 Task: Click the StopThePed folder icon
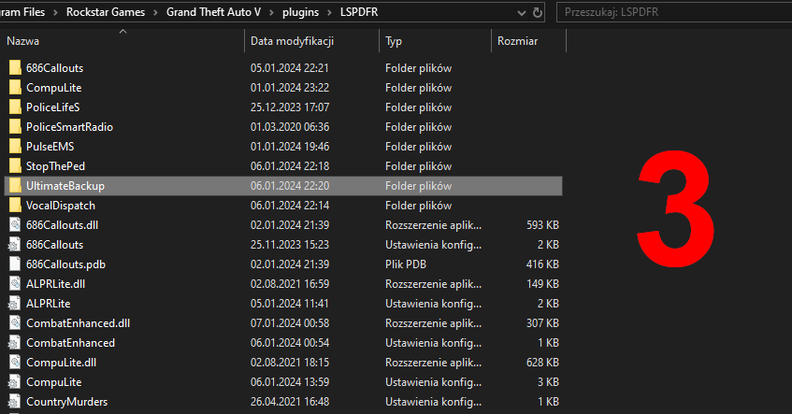tap(15, 166)
